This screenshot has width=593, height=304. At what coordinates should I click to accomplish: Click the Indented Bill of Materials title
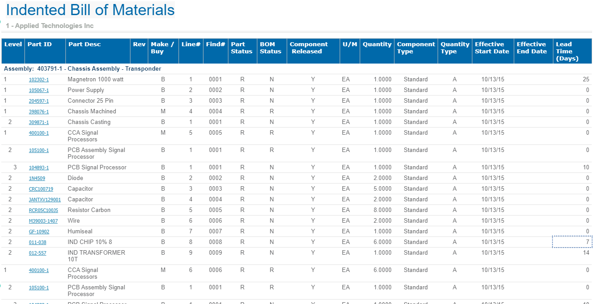[90, 10]
